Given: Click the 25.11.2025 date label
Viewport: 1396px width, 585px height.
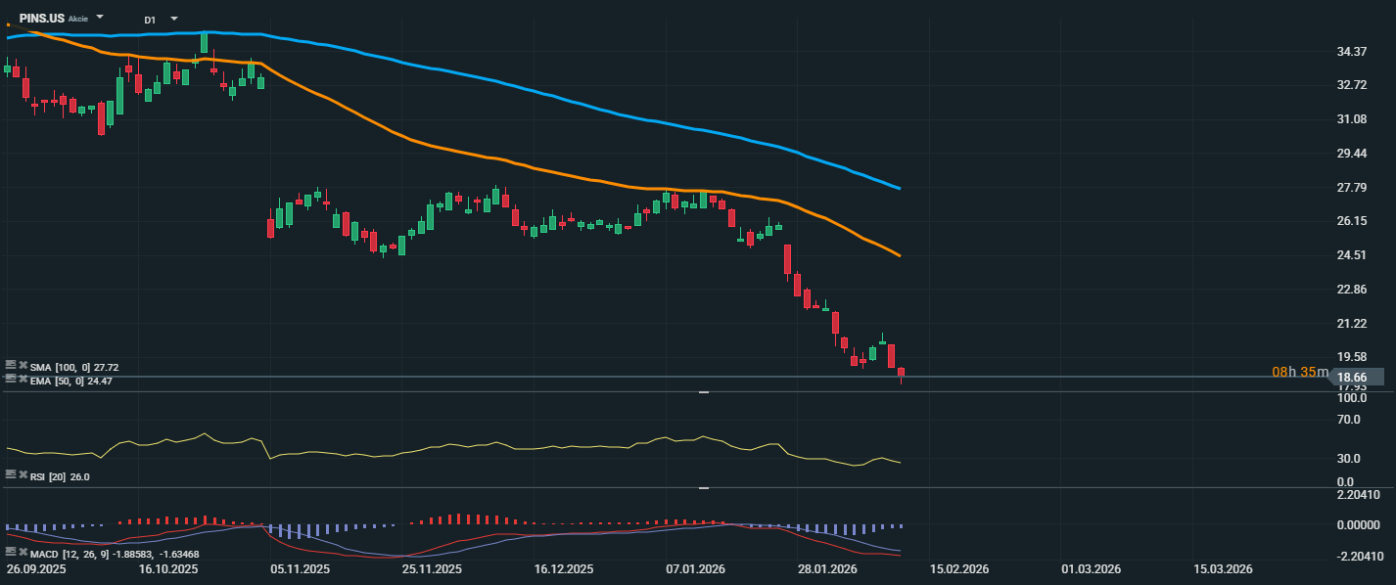Looking at the screenshot, I should point(432,568).
